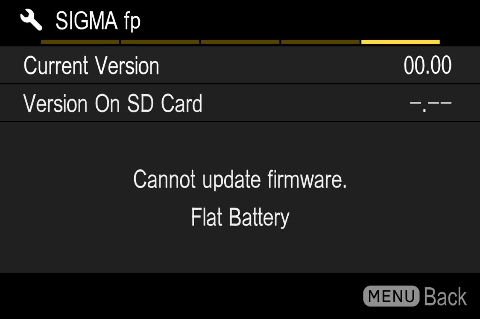Click the "Flat Battery" warning text
480x319 pixels.
point(240,217)
